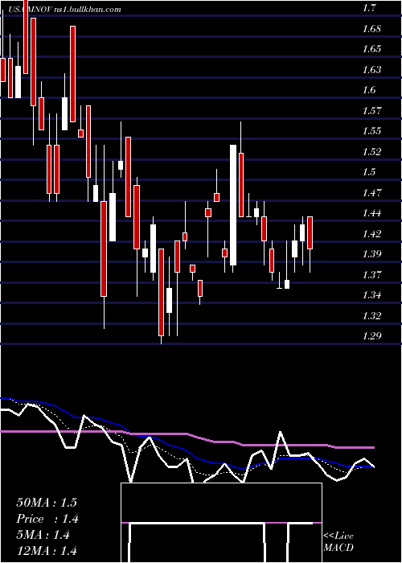402x563 pixels.
Task: Click the 1.34 price axis label
Action: (372, 295)
